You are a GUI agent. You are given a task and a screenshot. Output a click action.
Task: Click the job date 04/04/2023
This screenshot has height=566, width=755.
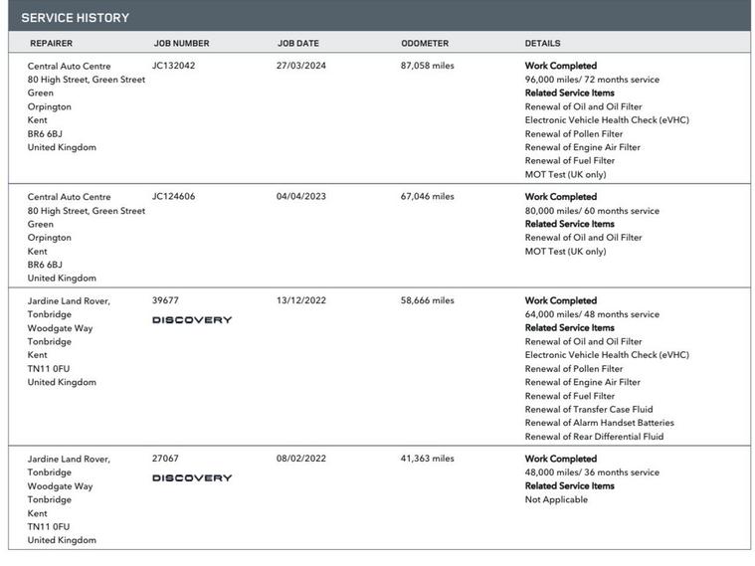[x=301, y=197]
